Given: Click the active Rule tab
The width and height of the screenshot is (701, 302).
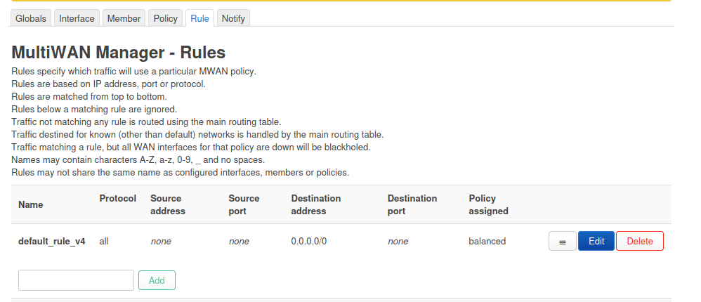Looking at the screenshot, I should coord(199,19).
